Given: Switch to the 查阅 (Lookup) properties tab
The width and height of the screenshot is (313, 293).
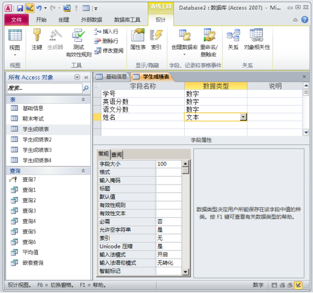Looking at the screenshot, I should click(x=116, y=154).
